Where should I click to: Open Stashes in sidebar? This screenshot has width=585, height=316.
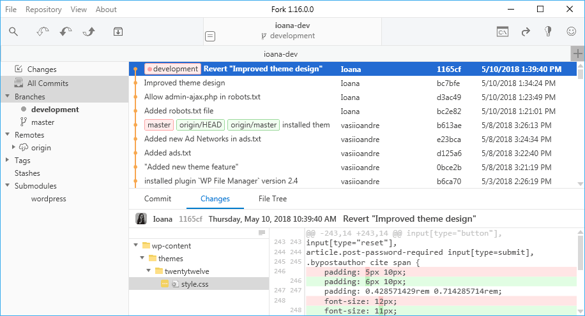(27, 173)
